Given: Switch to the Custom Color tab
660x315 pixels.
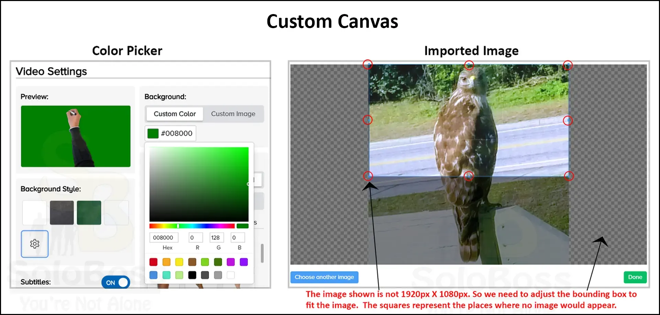Looking at the screenshot, I should pos(175,114).
